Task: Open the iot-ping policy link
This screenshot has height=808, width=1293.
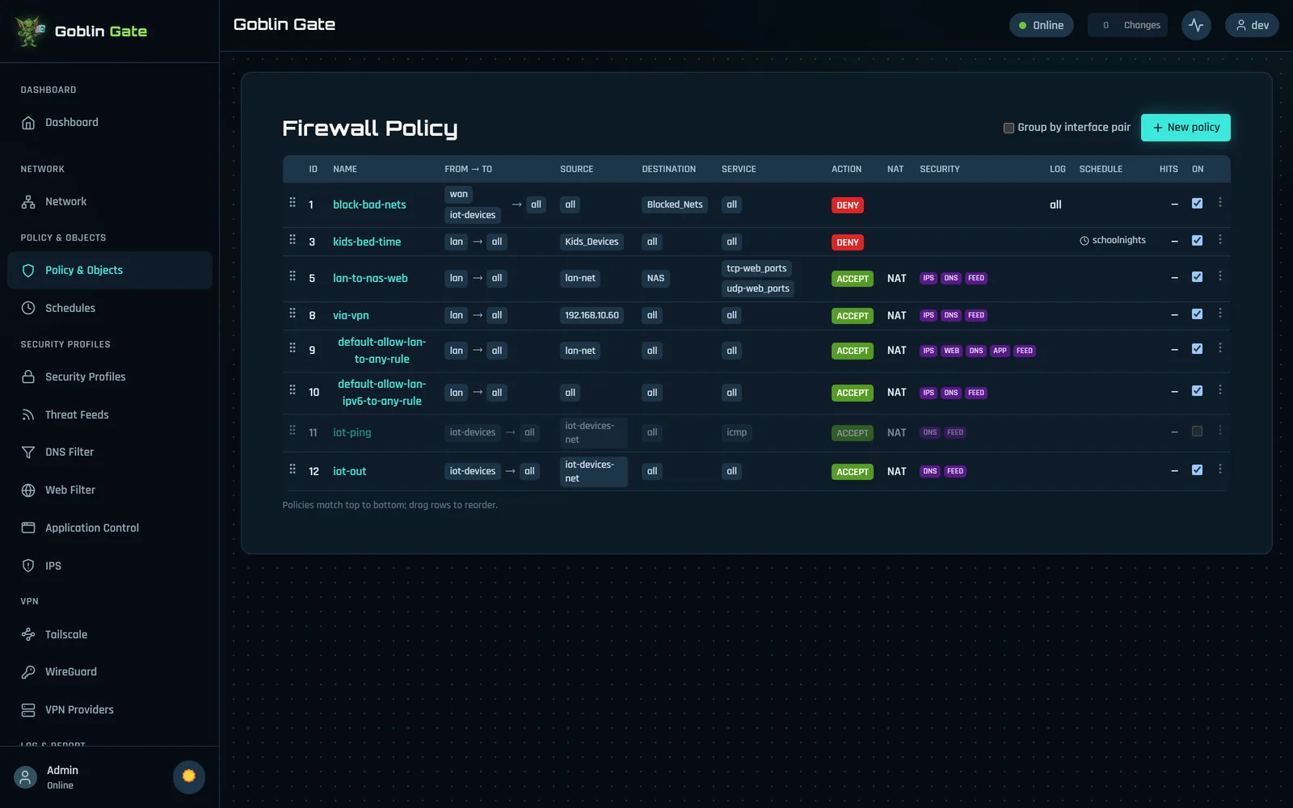Action: pos(352,432)
